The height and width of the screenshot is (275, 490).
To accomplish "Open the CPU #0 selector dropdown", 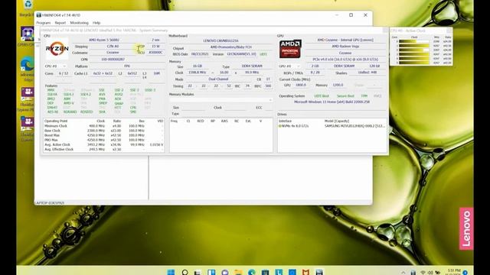I will click(56, 66).
